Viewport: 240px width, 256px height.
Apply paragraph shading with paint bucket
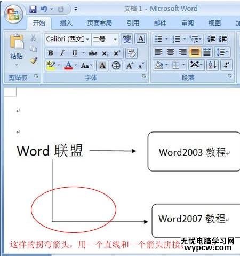click(158, 65)
